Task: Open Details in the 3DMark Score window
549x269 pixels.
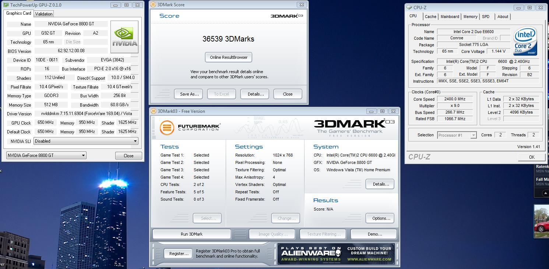Action: coord(256,94)
